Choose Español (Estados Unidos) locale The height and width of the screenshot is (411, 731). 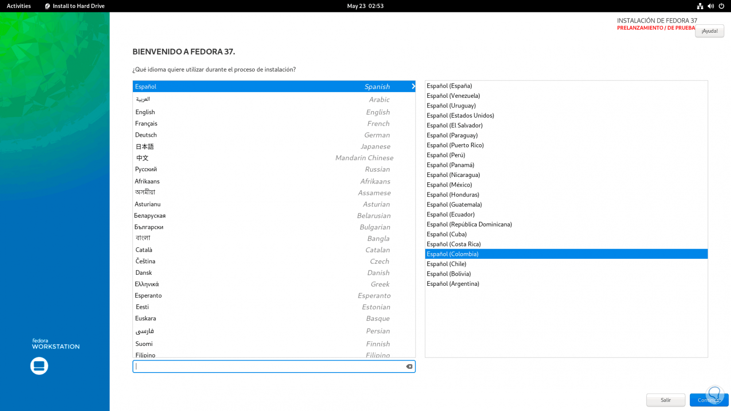[x=566, y=115]
